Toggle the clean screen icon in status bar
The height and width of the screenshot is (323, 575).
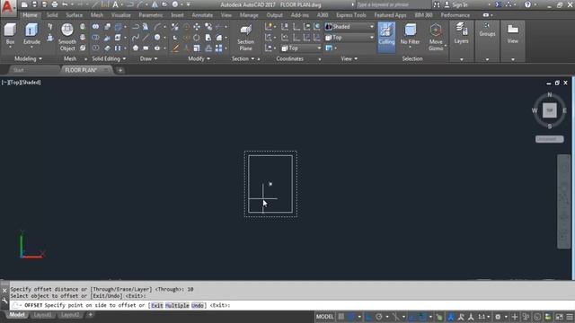559,317
